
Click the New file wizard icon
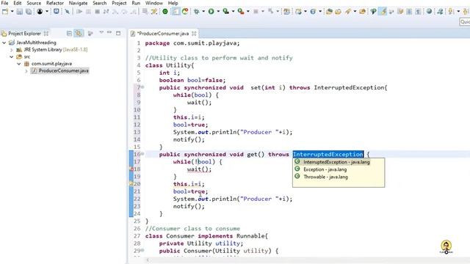click(x=5, y=12)
